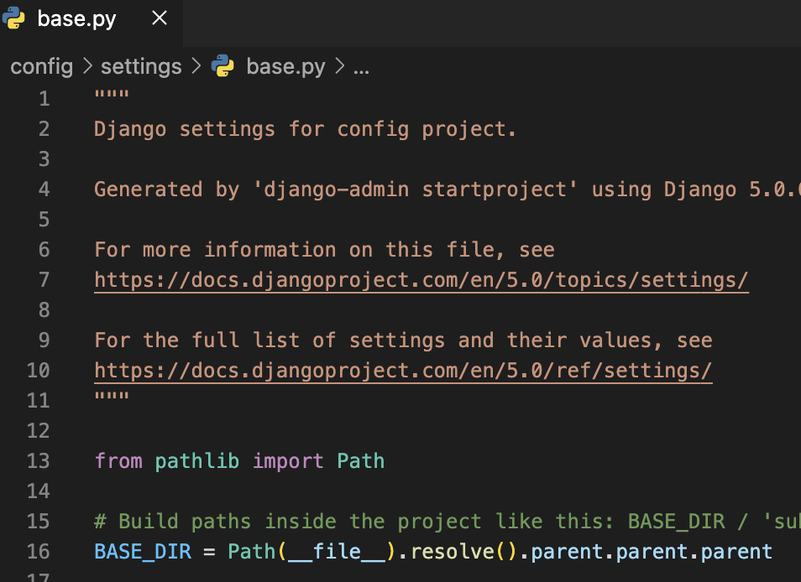Click line number 10 in gutter
The image size is (801, 582).
click(39, 371)
